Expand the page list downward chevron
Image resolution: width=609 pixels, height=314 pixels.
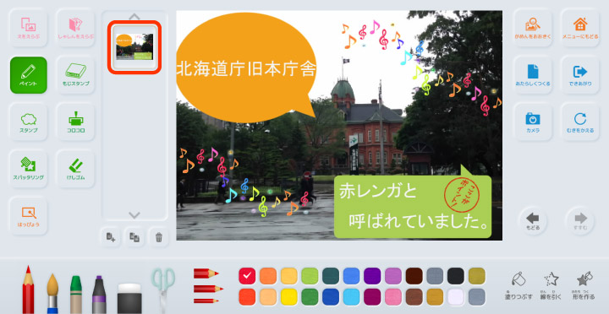(x=134, y=214)
